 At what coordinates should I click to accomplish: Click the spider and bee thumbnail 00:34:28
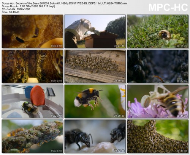point(158,101)
